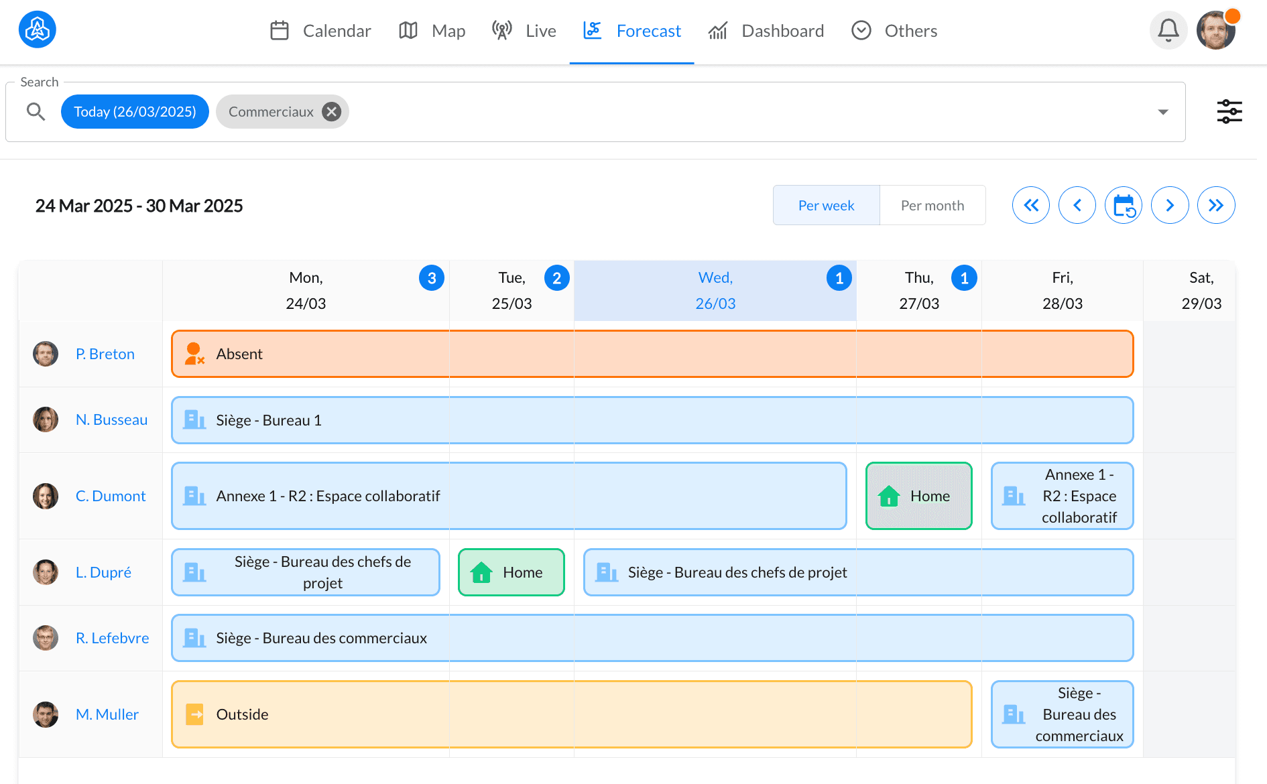
Task: Open user profile avatar menu
Action: point(1215,30)
